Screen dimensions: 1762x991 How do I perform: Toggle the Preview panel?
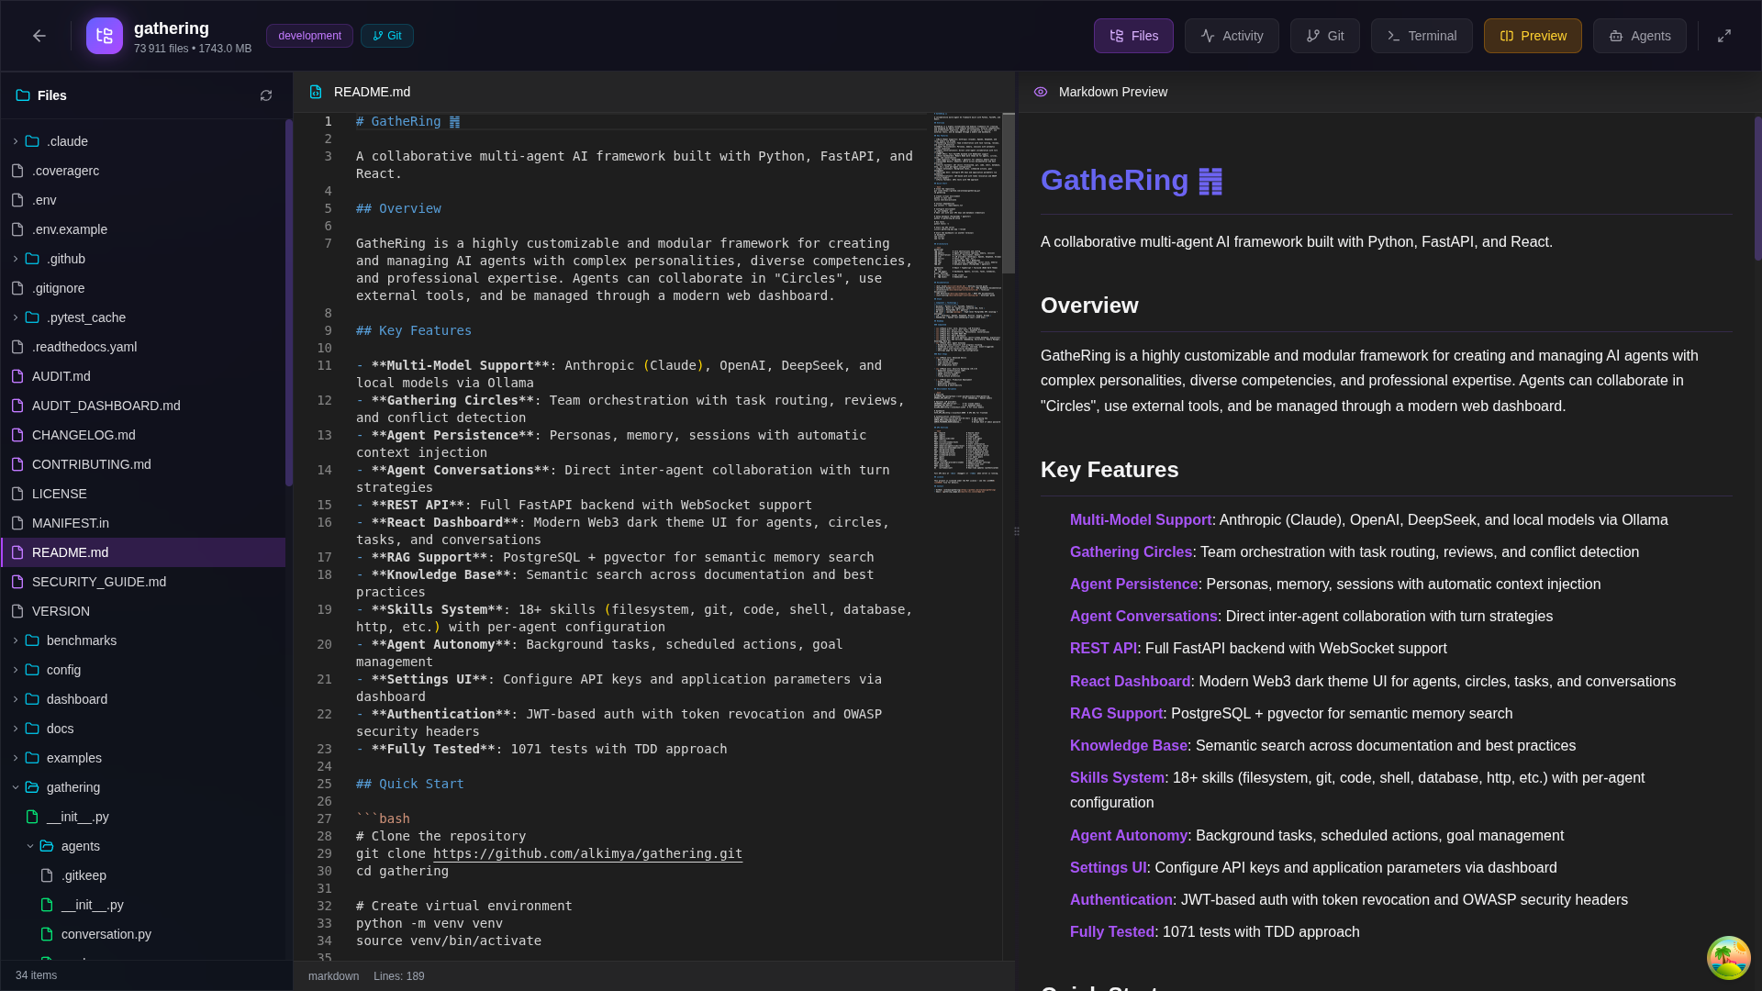(x=1533, y=36)
